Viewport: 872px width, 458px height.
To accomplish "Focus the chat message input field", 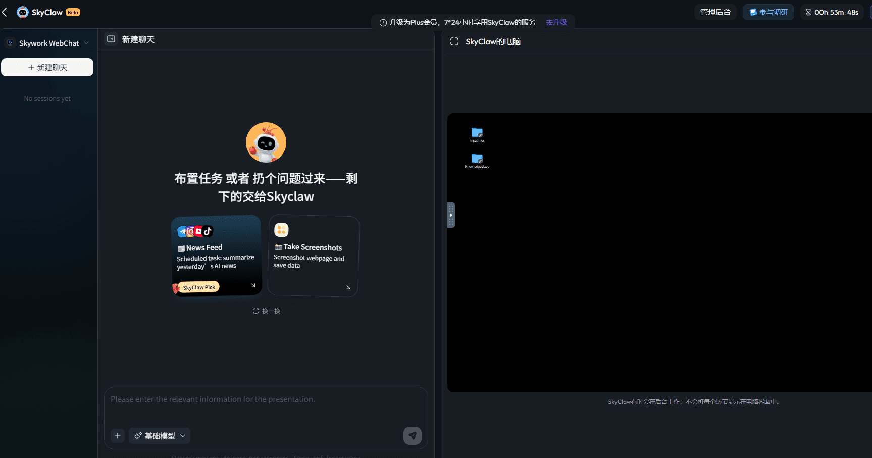I will (x=266, y=407).
